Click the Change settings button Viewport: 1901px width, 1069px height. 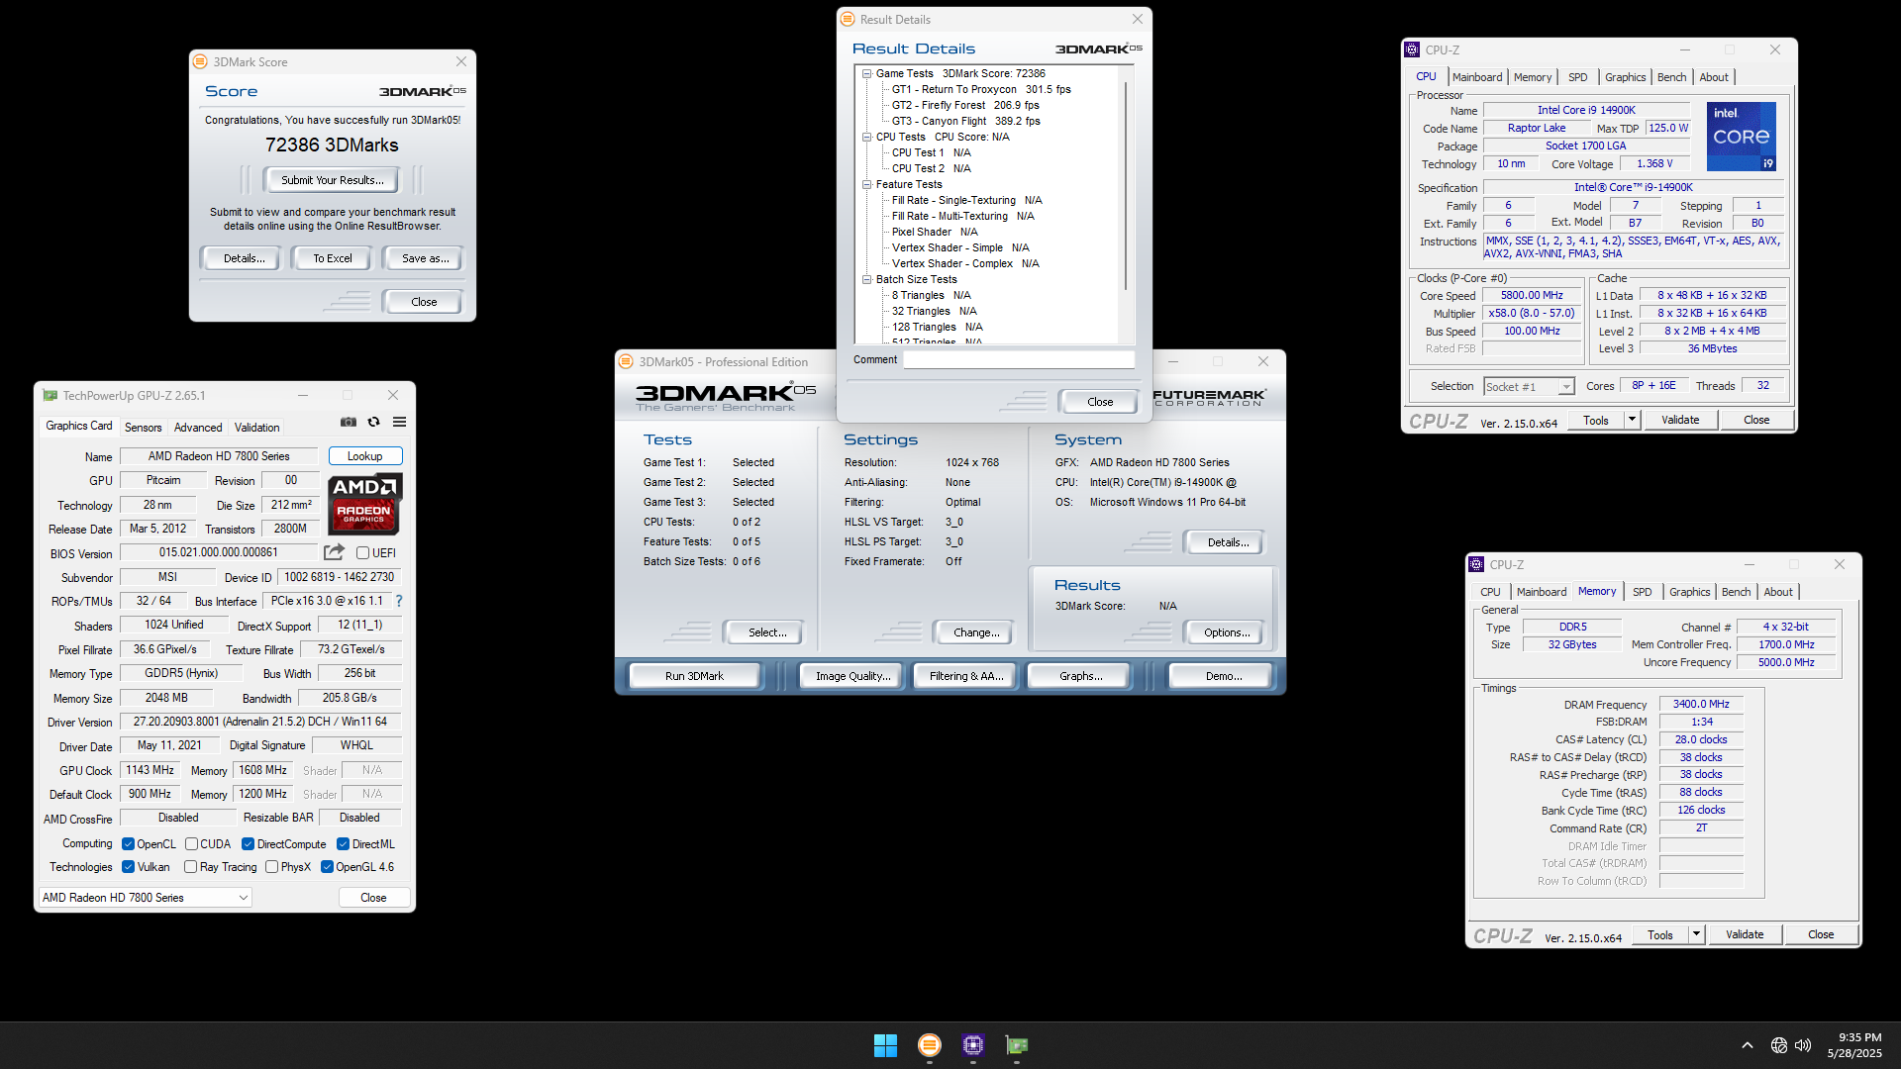(x=976, y=632)
